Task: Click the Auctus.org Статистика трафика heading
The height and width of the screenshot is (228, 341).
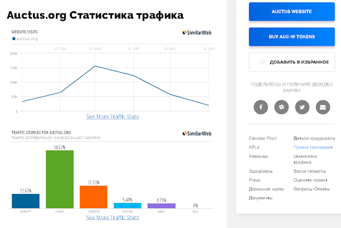Action: [95, 15]
